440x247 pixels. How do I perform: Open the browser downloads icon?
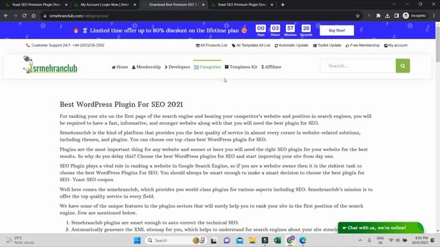pyautogui.click(x=388, y=16)
